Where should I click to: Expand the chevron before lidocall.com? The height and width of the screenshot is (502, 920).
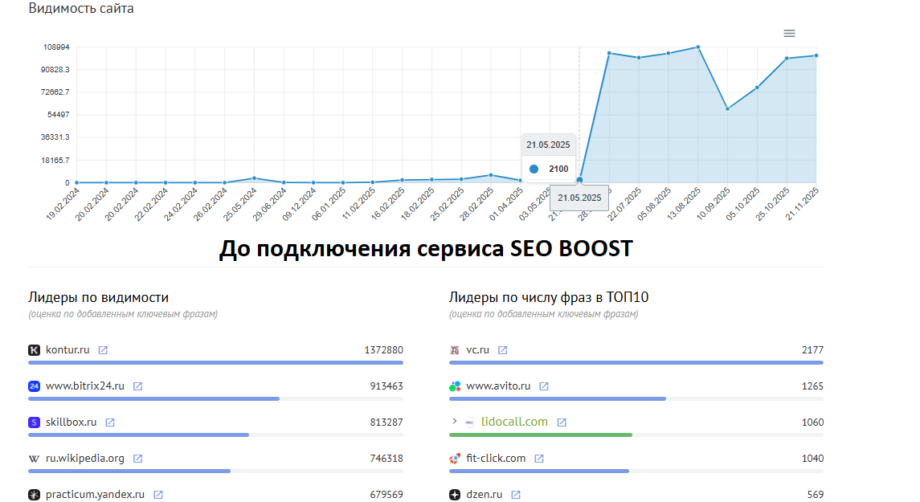453,421
